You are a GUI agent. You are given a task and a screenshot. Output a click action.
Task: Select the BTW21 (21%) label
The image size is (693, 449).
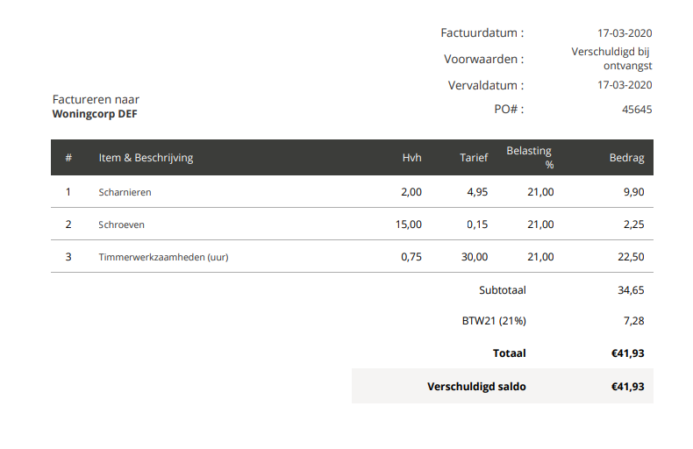[x=494, y=321]
